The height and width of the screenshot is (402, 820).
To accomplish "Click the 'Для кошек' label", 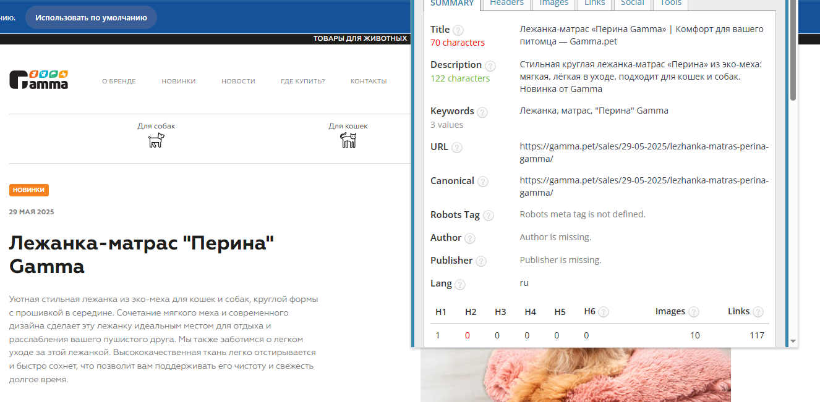I will pyautogui.click(x=348, y=126).
